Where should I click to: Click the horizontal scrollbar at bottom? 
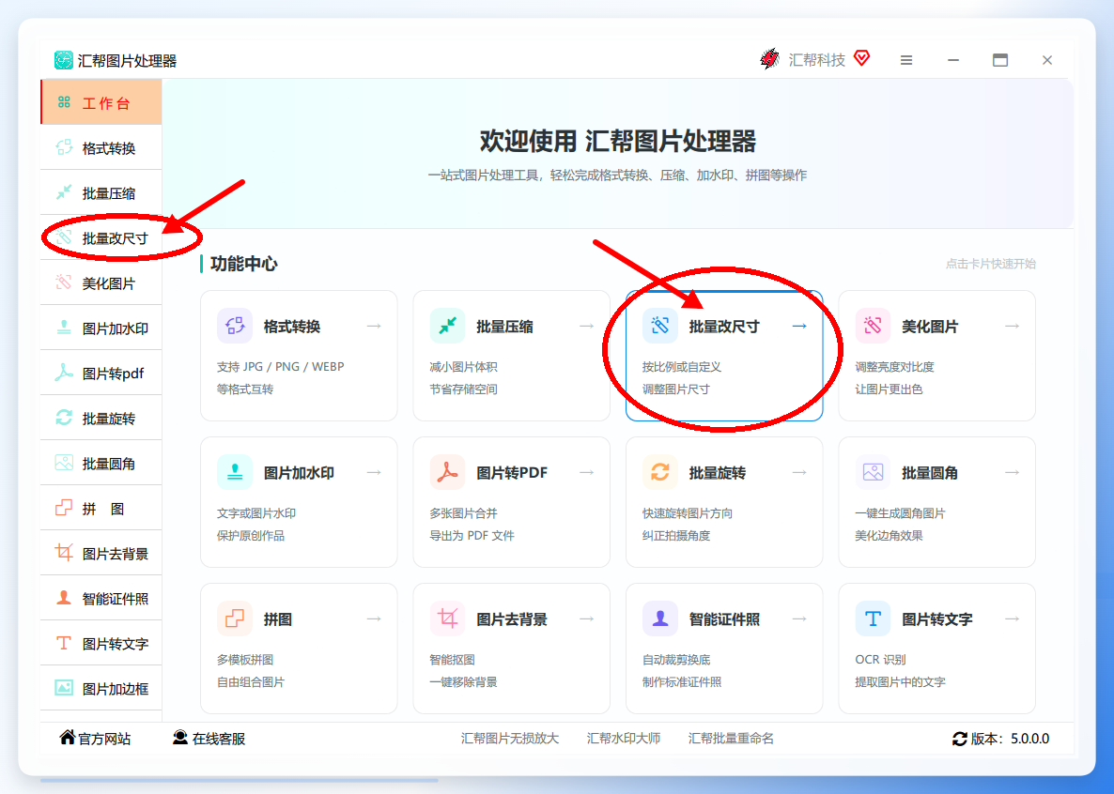(x=239, y=780)
